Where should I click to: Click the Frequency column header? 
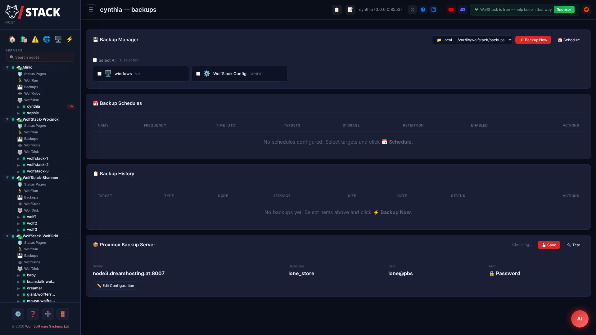[155, 125]
